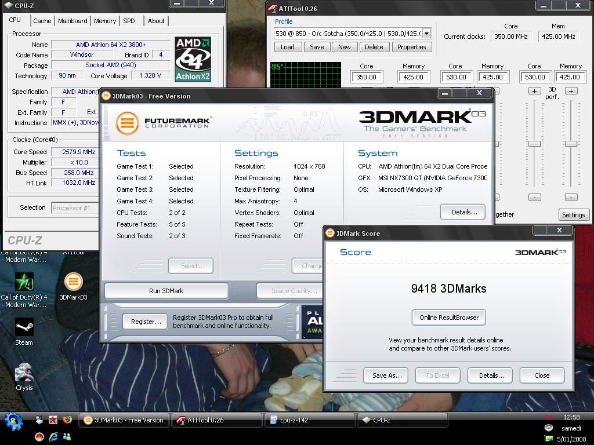This screenshot has width=594, height=445.
Task: Click the processor name 'AMD Athlon 64 X2 3800+'
Action: tap(111, 45)
